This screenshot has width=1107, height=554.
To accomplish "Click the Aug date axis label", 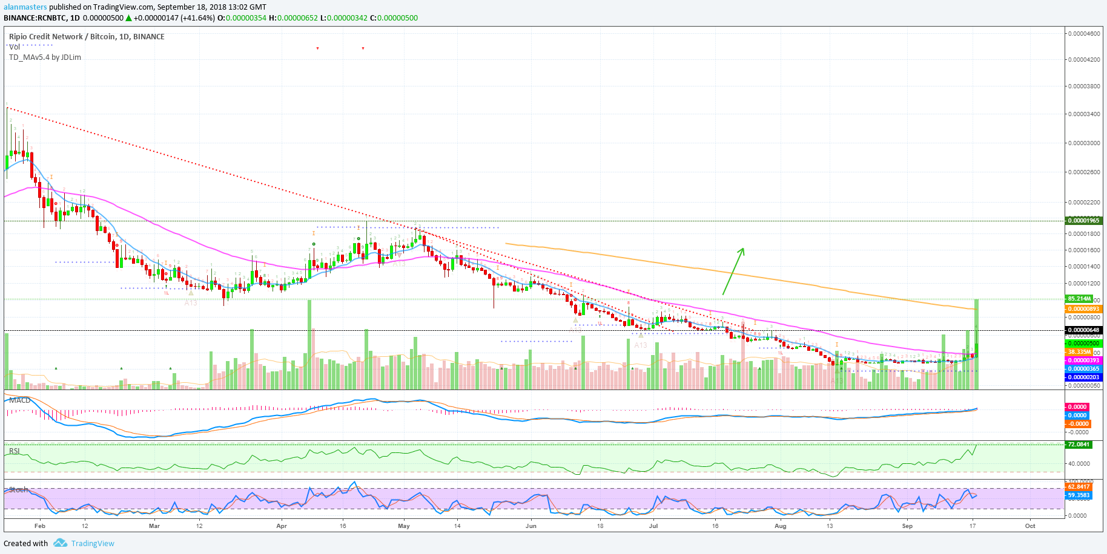I will [x=781, y=526].
